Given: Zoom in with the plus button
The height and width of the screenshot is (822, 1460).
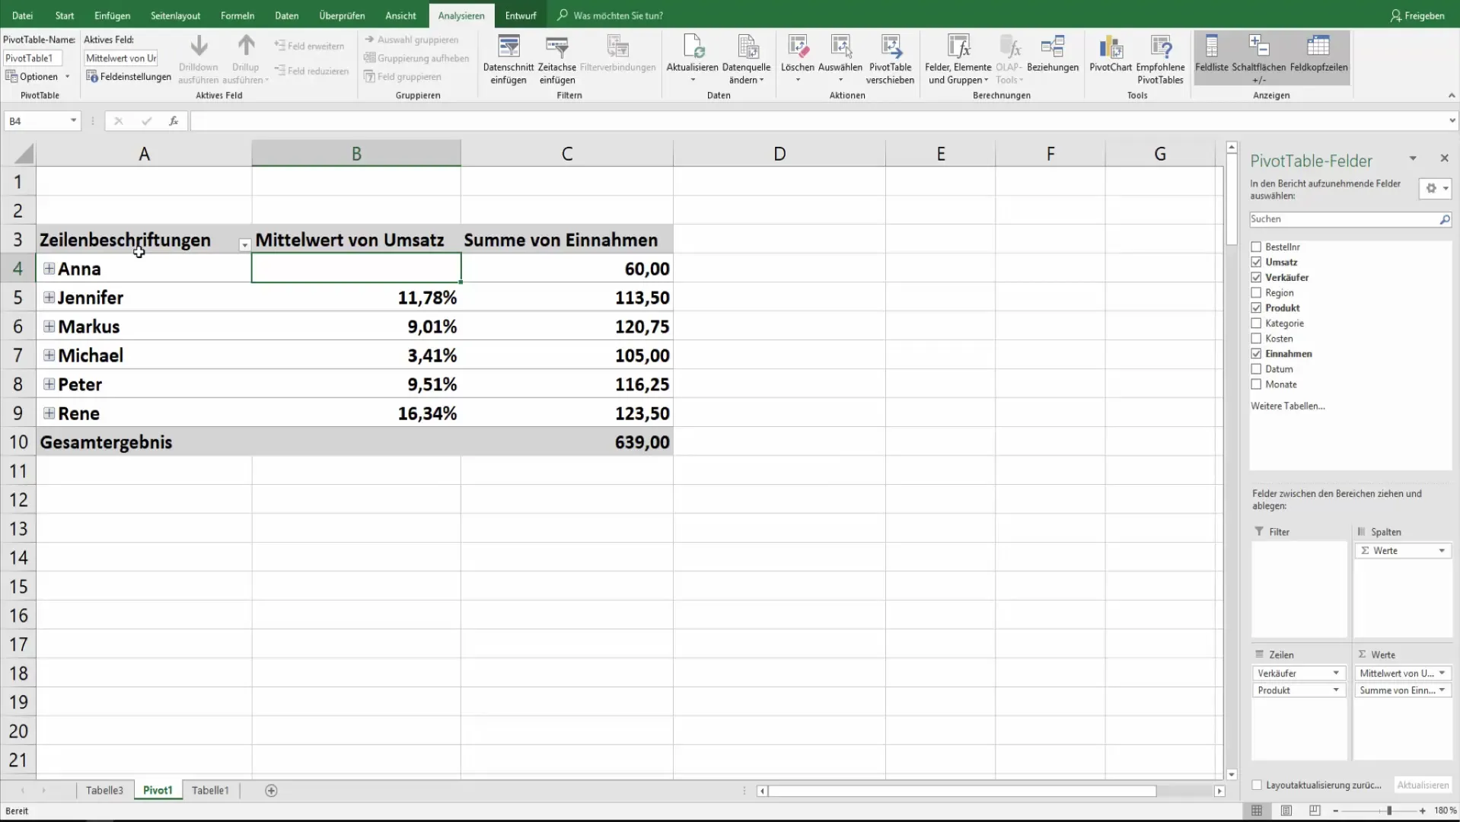Looking at the screenshot, I should coord(1422,811).
